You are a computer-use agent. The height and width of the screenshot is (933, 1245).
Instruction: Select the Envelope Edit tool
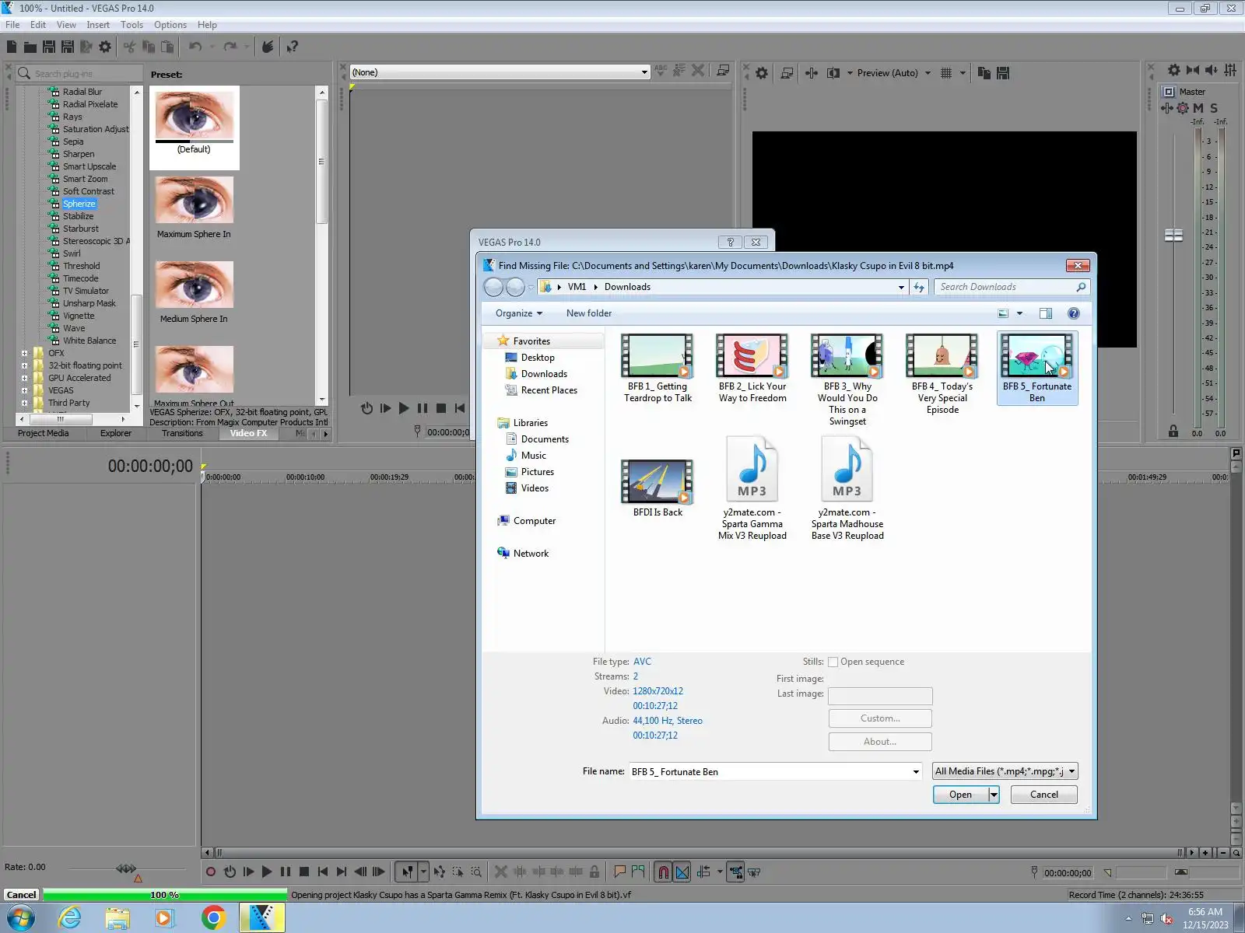pos(440,872)
